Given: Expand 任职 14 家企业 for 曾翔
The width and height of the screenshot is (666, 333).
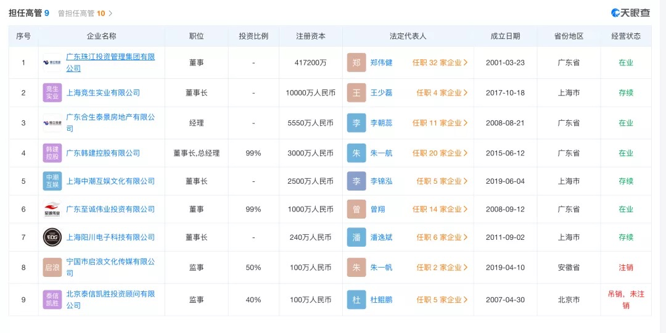Looking at the screenshot, I should pos(440,210).
